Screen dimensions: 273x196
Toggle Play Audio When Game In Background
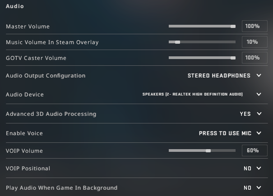point(247,188)
